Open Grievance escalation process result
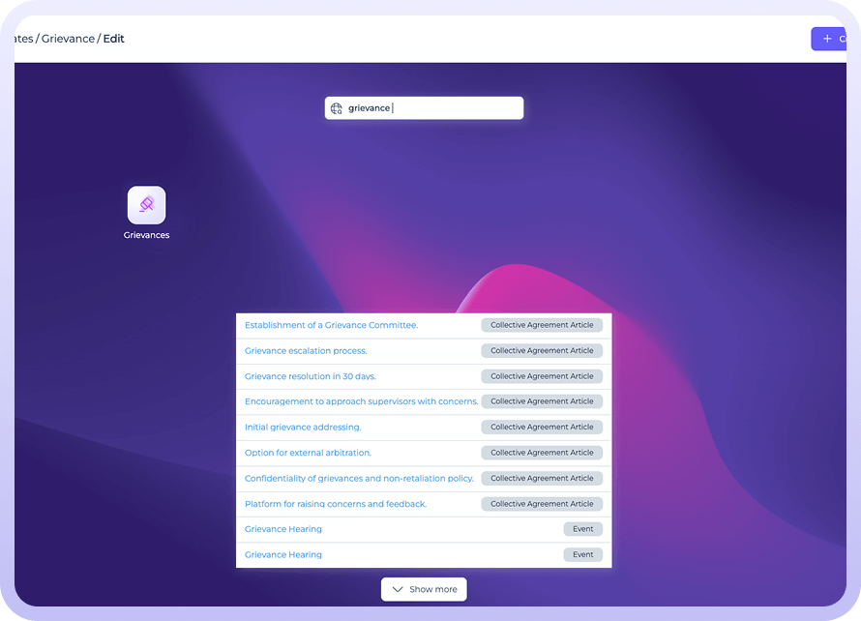Viewport: 861px width, 621px height. [x=306, y=351]
